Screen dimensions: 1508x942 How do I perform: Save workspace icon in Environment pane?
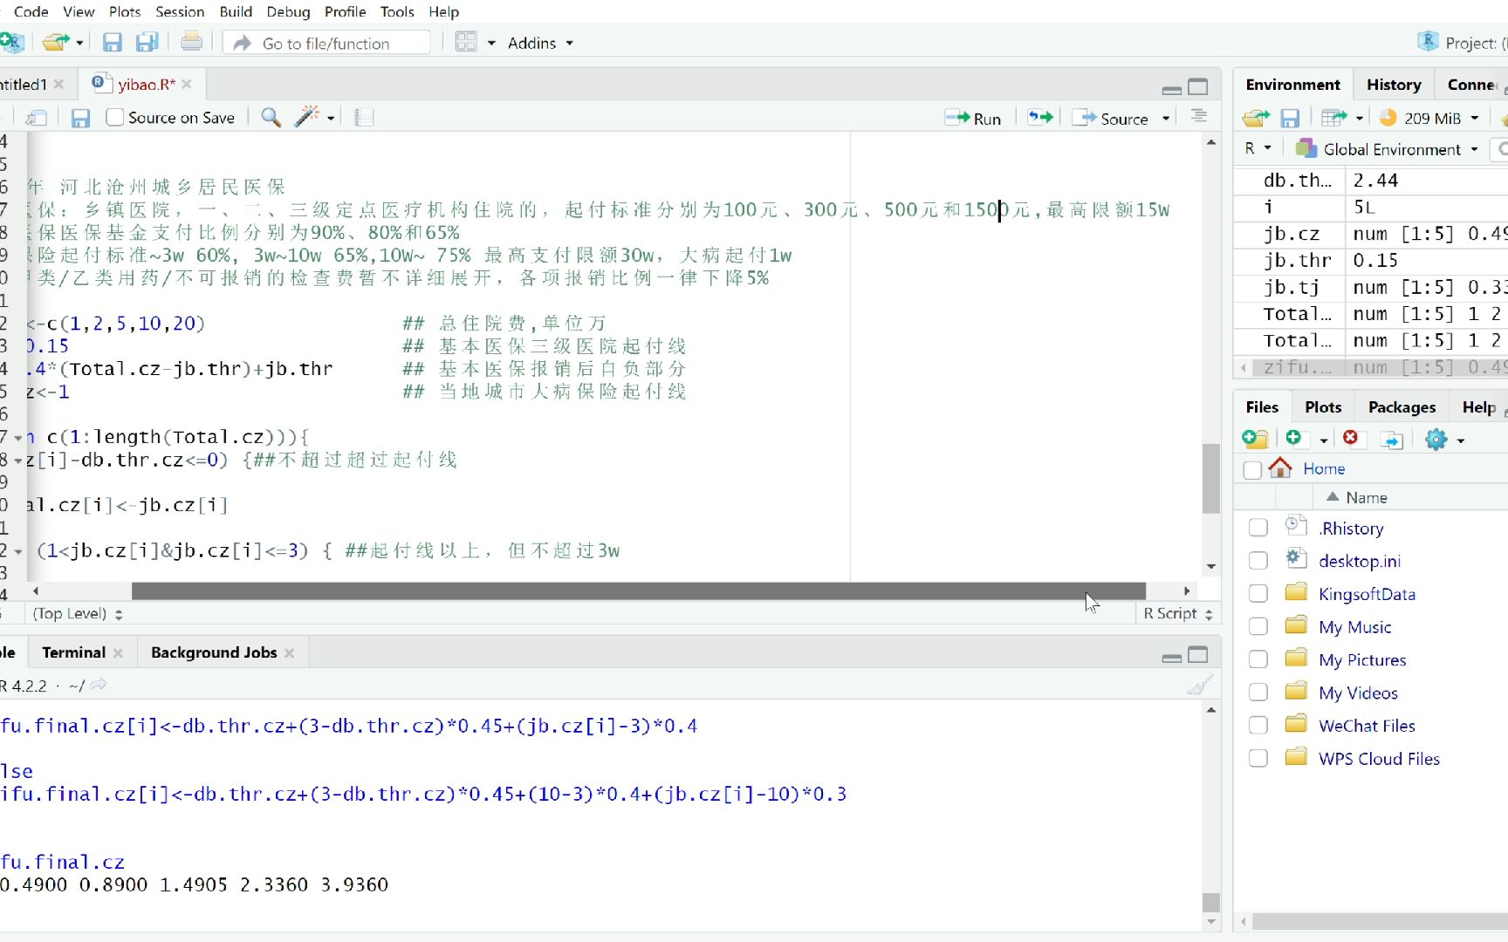point(1290,118)
